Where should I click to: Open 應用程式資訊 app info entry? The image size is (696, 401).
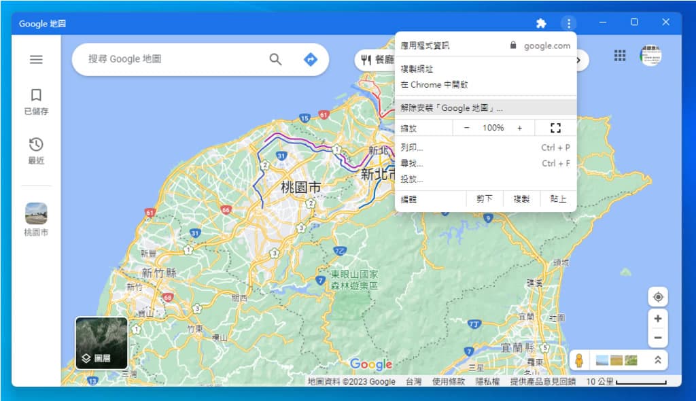[485, 46]
